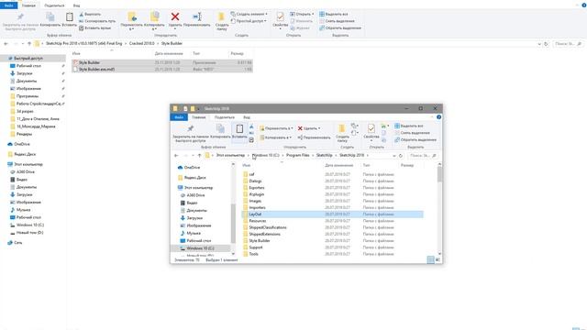This screenshot has height=330, width=587.
Task: Click Cracked 2018.0 breadcrumb in back window
Action: (x=142, y=43)
